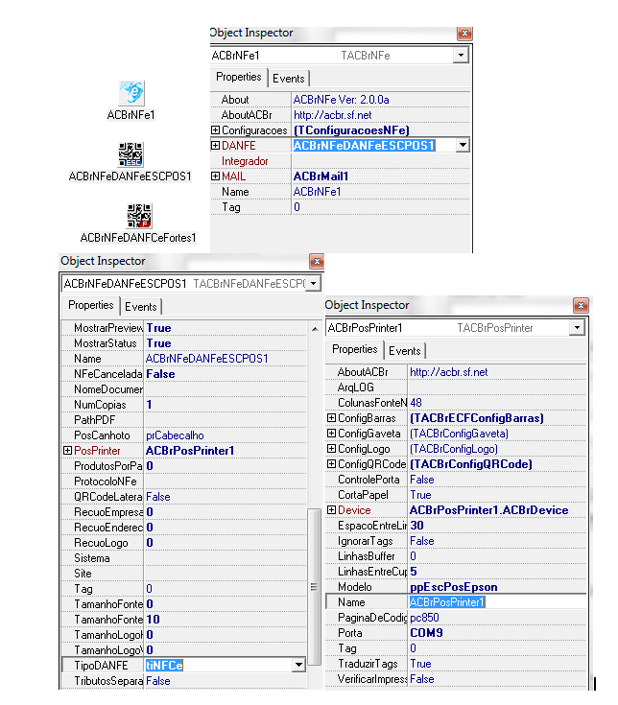Screen dimensions: 618x705
Task: Select the PaginaDeCodigo value pc850
Action: pos(424,618)
